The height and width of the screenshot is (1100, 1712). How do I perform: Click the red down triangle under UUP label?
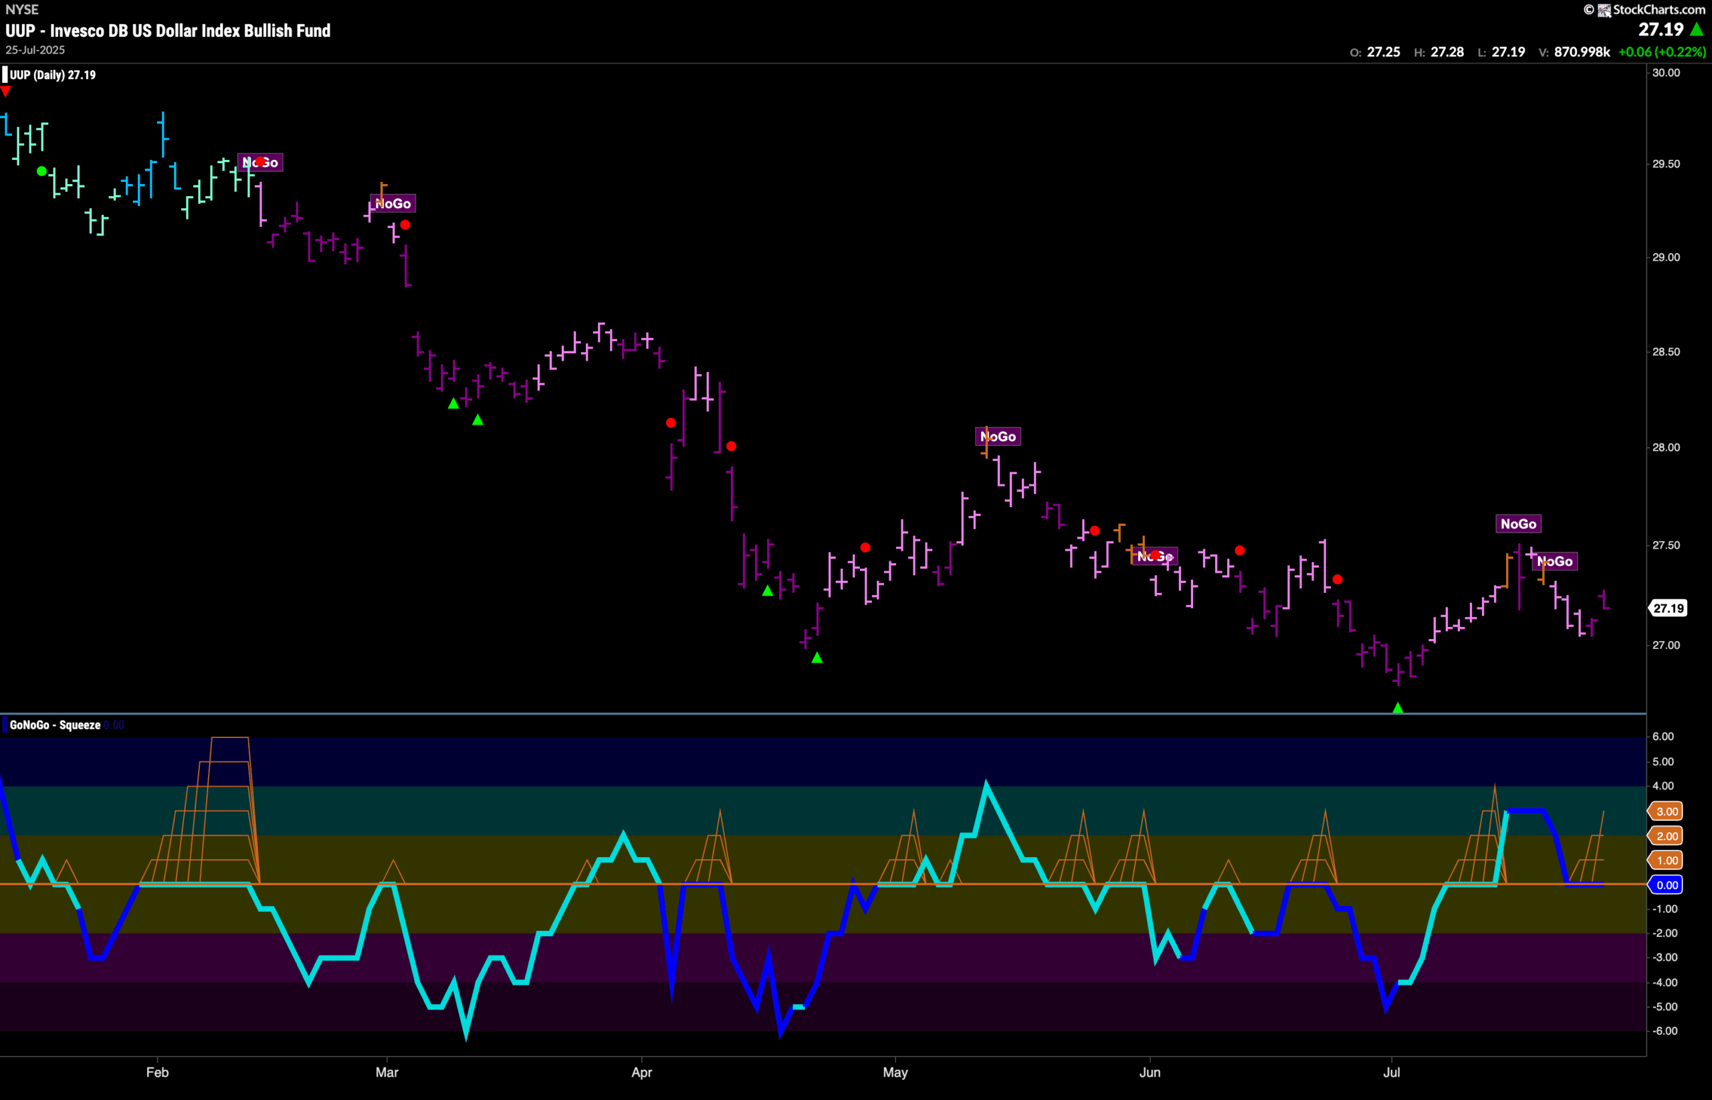pos(6,92)
